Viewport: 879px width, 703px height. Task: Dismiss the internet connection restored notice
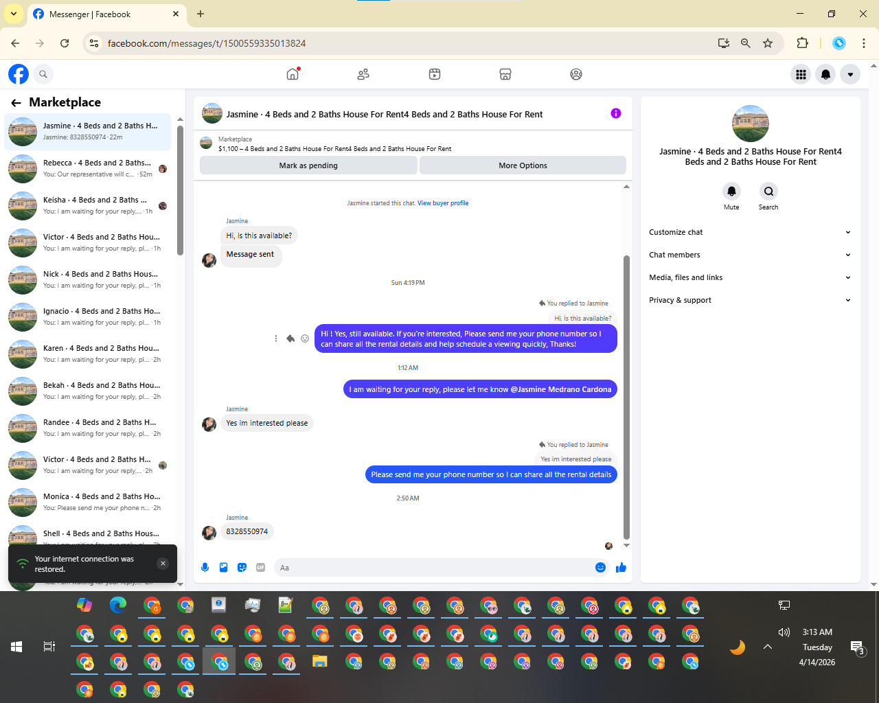coord(163,564)
